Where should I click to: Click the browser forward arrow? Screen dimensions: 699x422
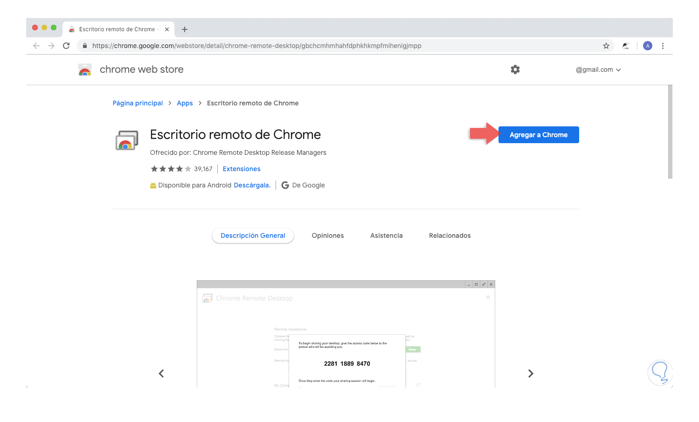51,46
